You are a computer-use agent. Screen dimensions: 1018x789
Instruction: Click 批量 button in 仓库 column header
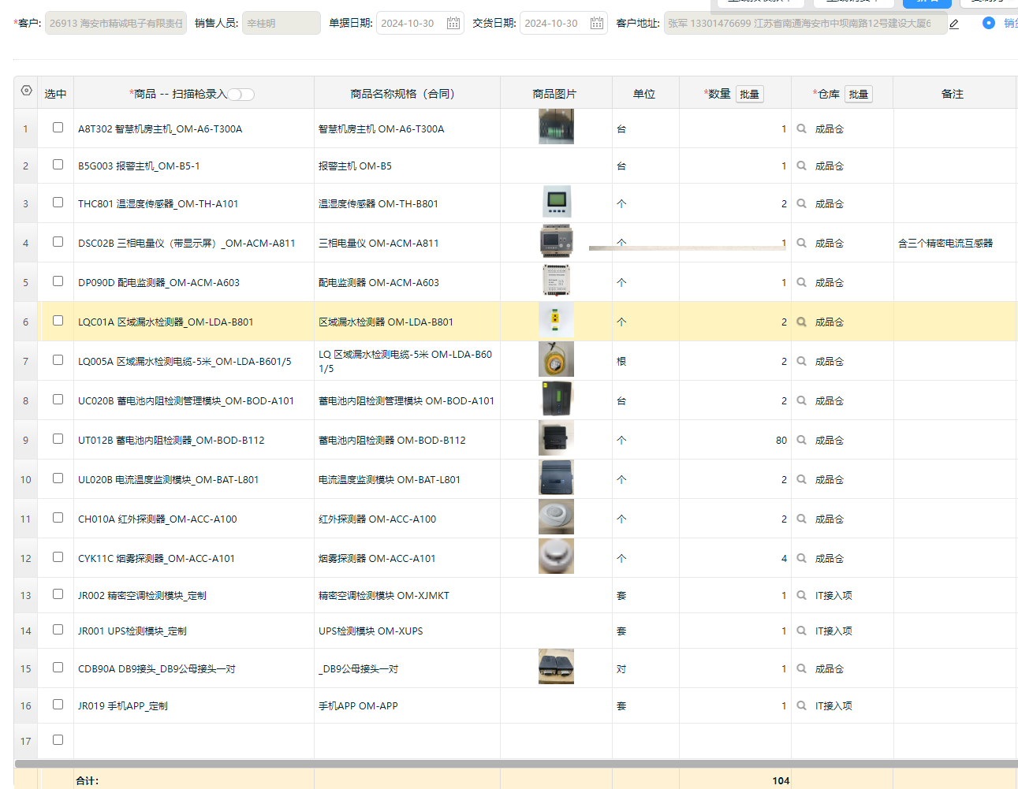(x=859, y=95)
